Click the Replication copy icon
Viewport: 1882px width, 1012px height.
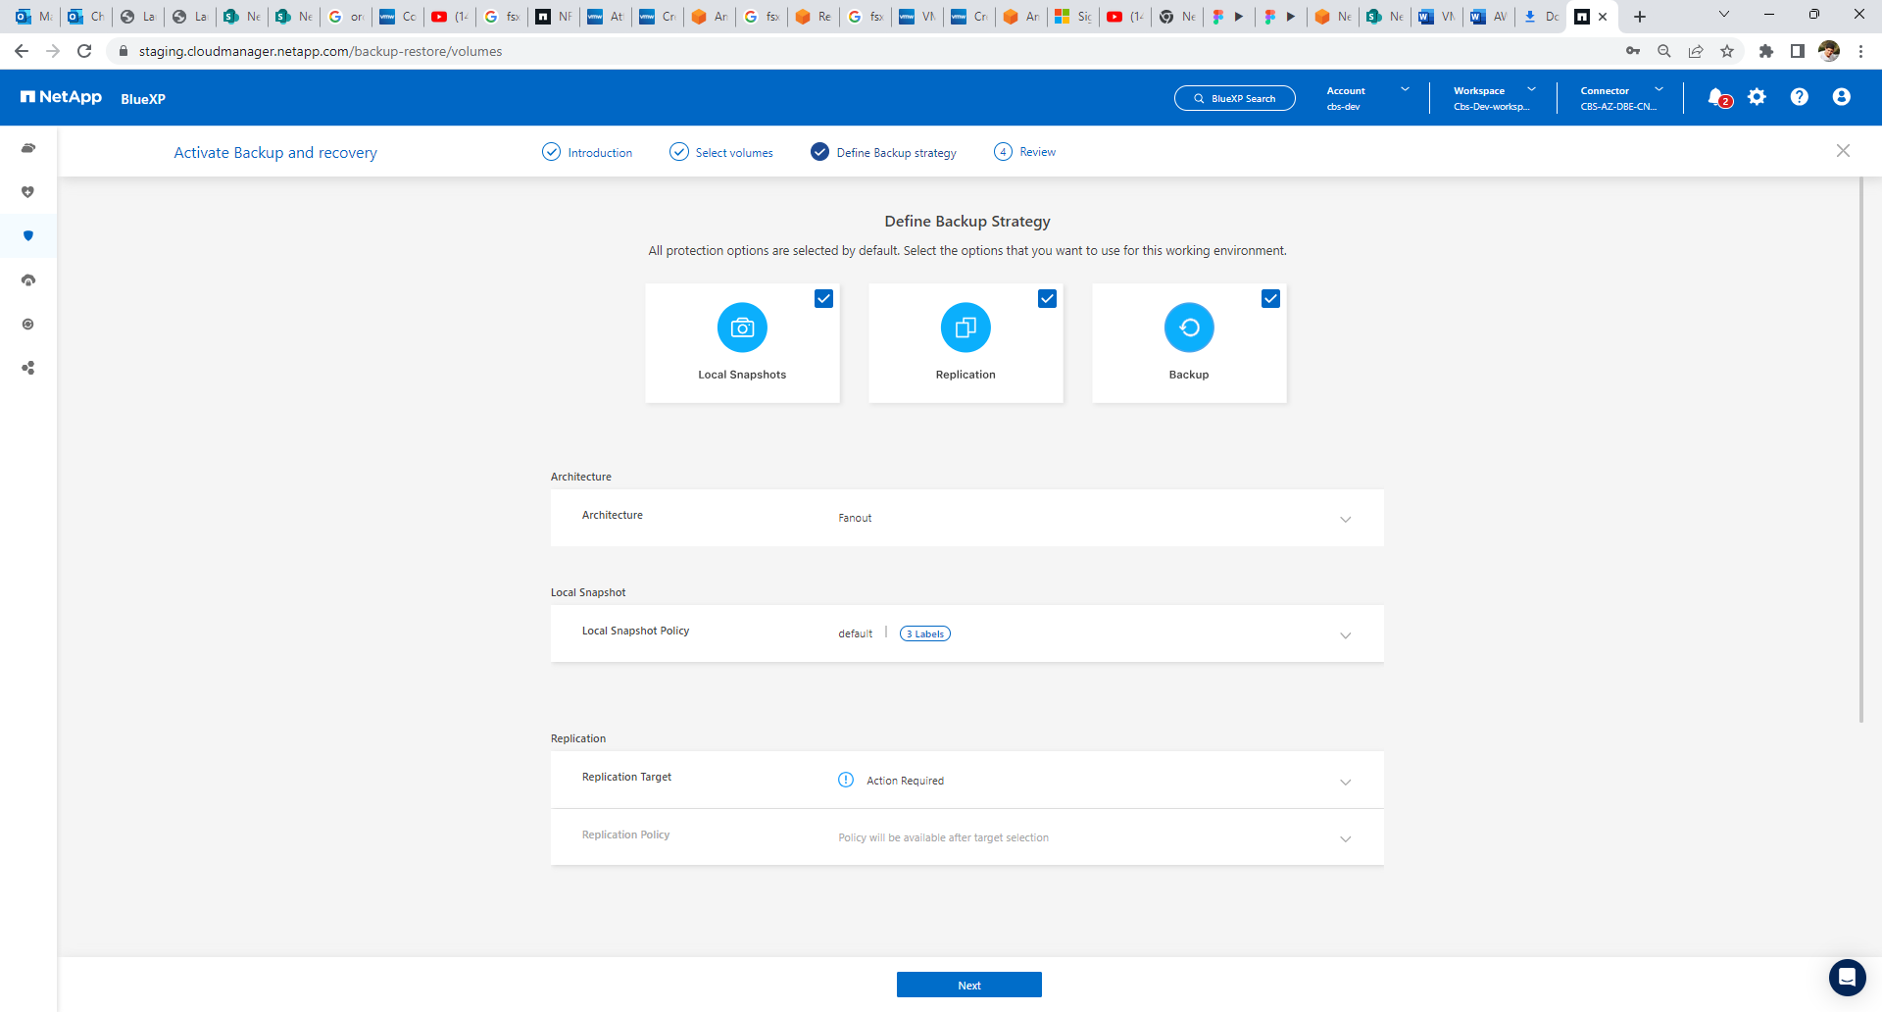pos(966,328)
